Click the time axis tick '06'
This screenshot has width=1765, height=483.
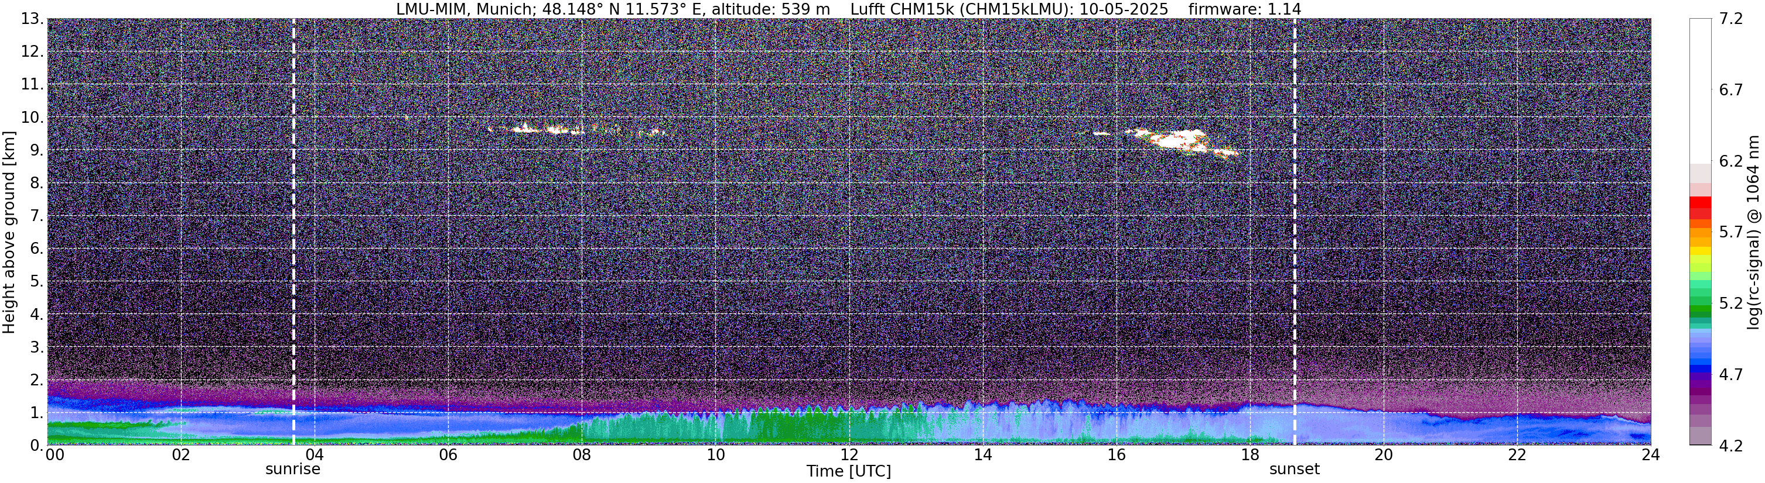point(448,455)
